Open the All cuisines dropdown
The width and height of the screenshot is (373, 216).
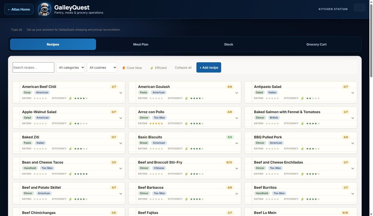[x=102, y=67]
